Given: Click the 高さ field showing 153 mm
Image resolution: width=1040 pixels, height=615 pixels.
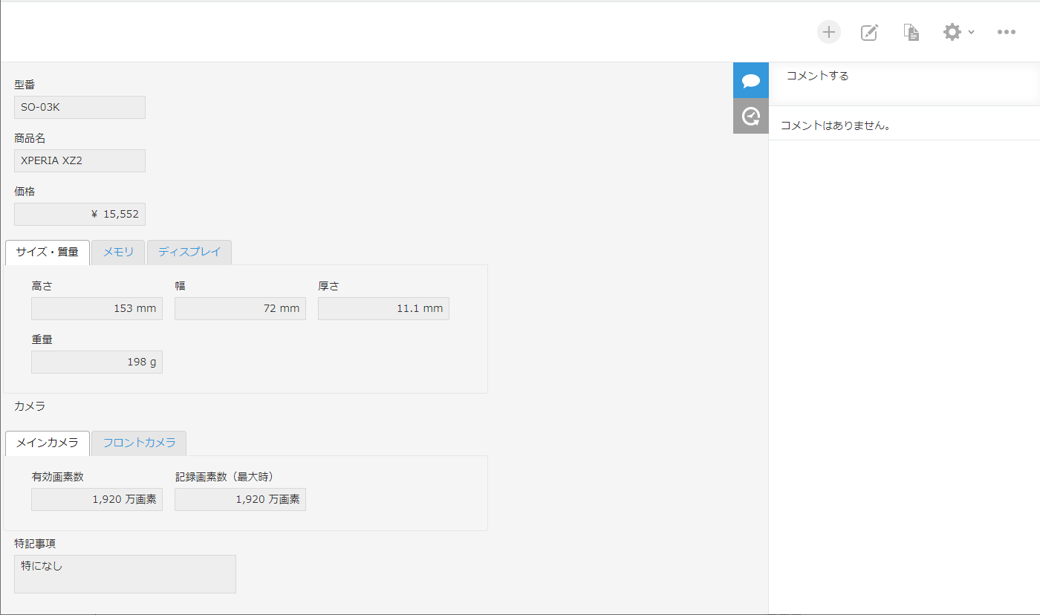Looking at the screenshot, I should point(97,308).
